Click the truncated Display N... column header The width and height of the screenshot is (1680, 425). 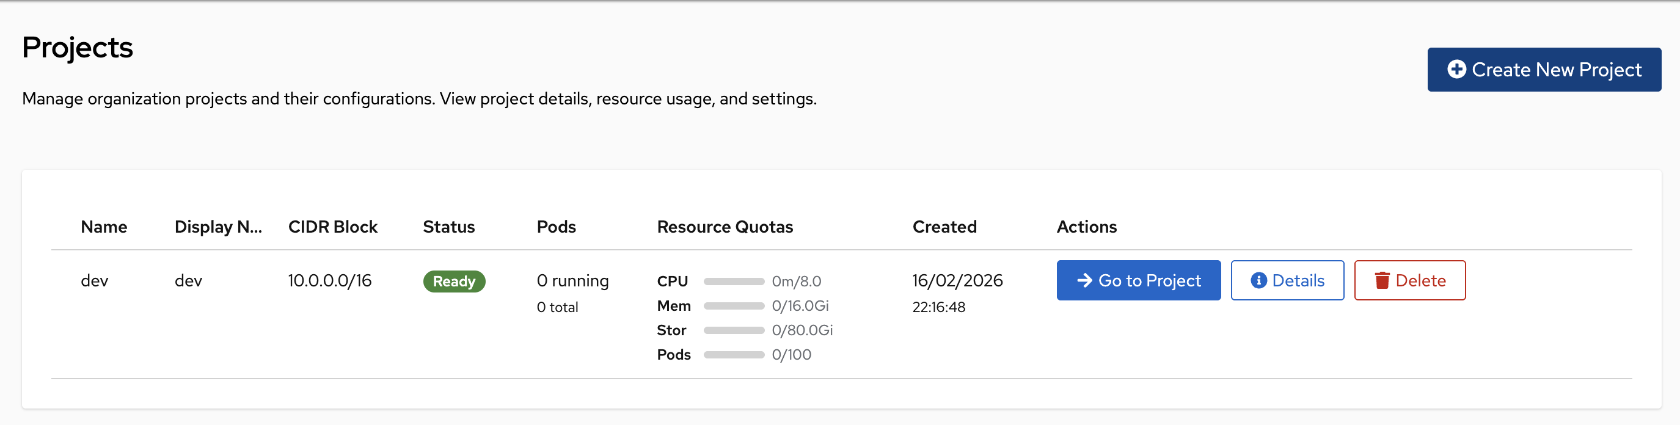218,227
